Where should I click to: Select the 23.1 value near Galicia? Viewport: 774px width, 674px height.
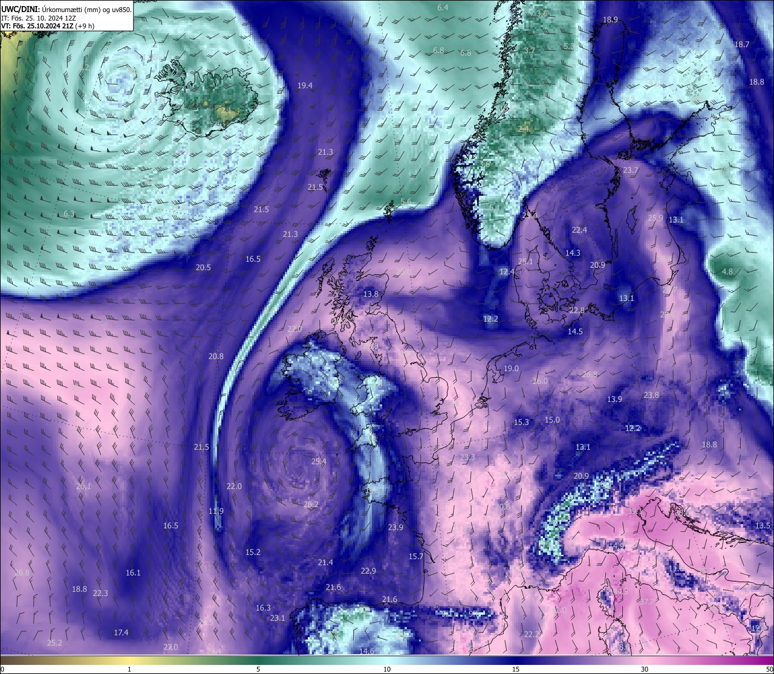coord(278,618)
